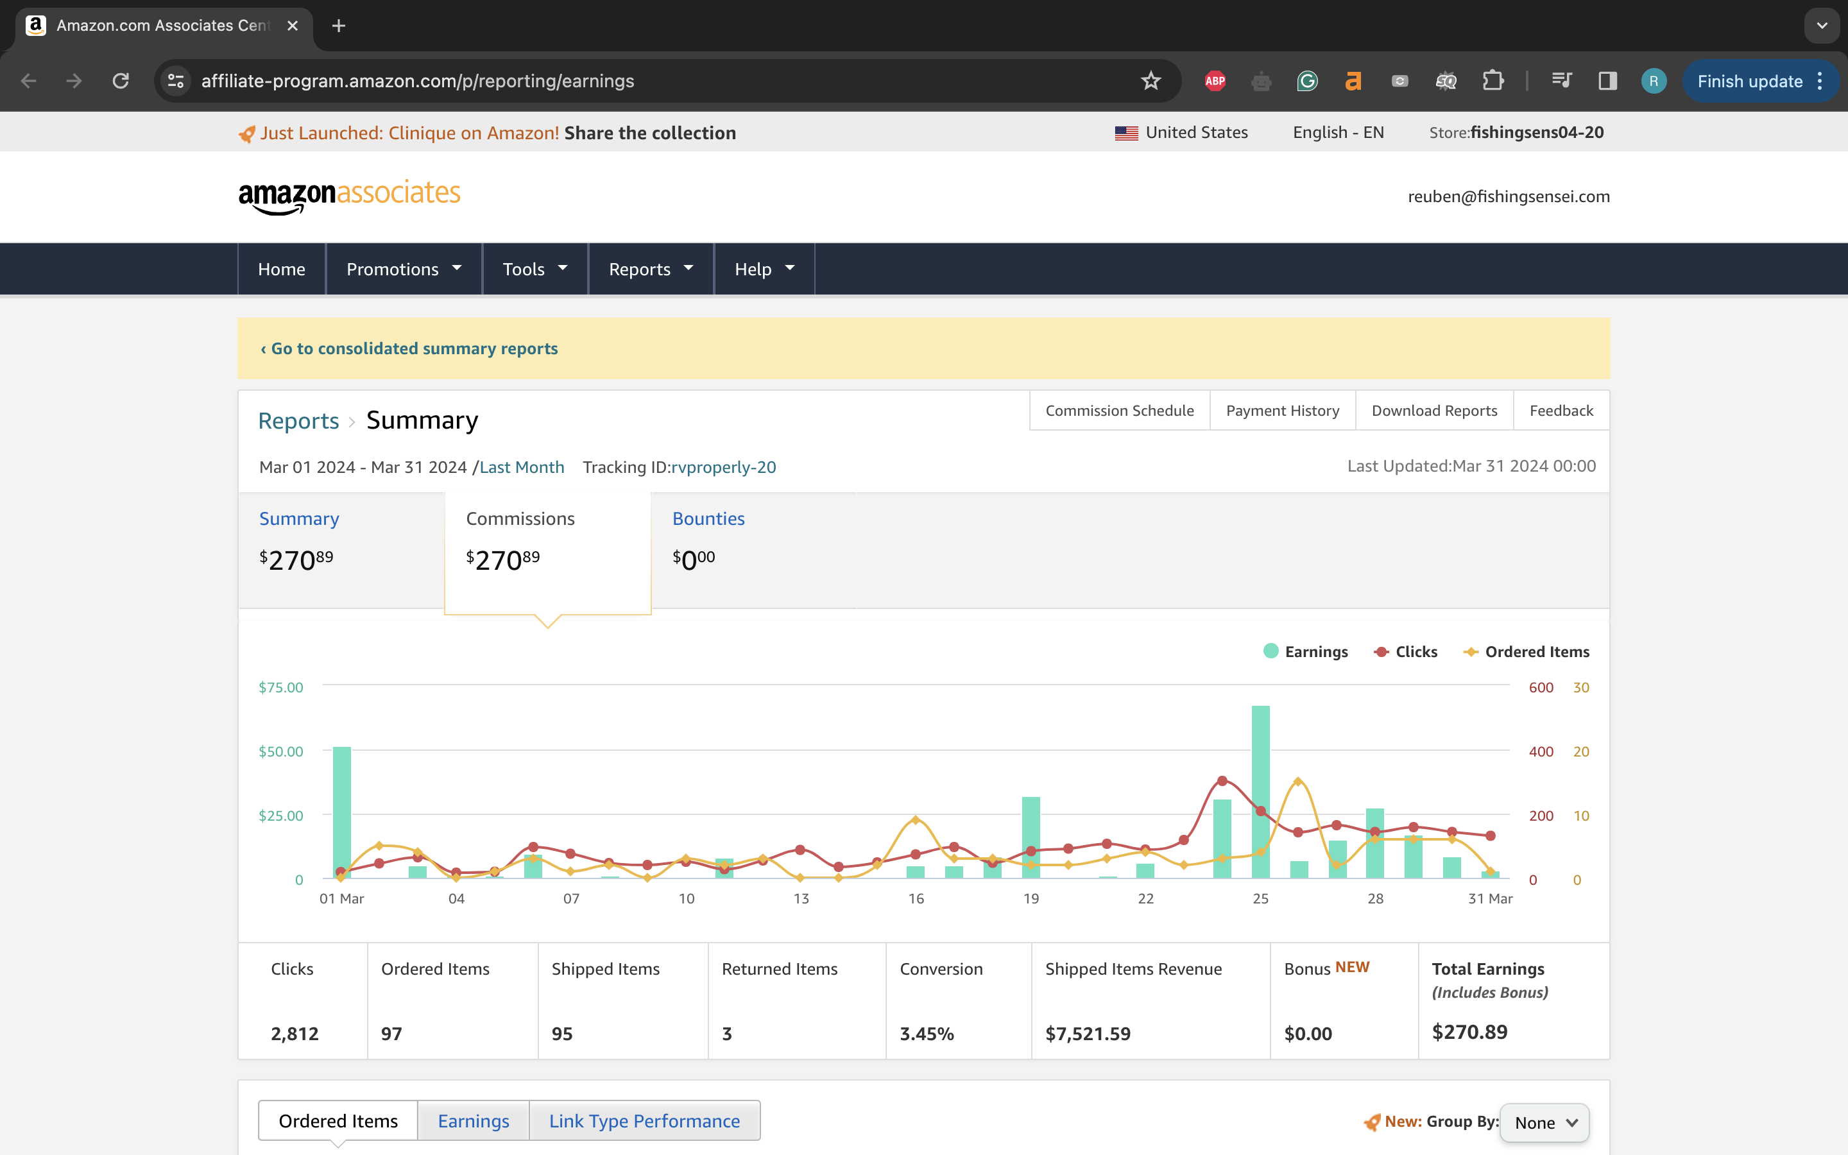1848x1155 pixels.
Task: Click the browser back arrow
Action: pyautogui.click(x=28, y=81)
